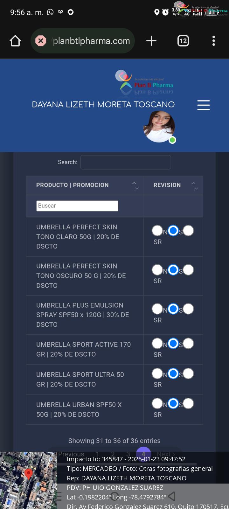Go to pagination page 2
Viewport: 229px width, 509px height.
pyautogui.click(x=113, y=454)
